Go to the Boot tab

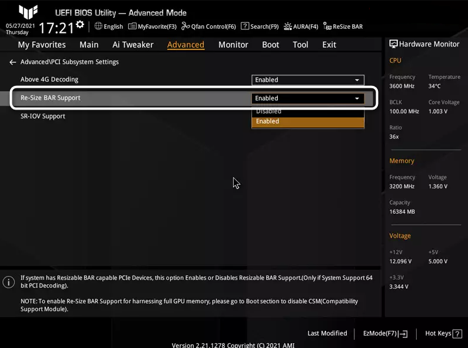pos(270,45)
